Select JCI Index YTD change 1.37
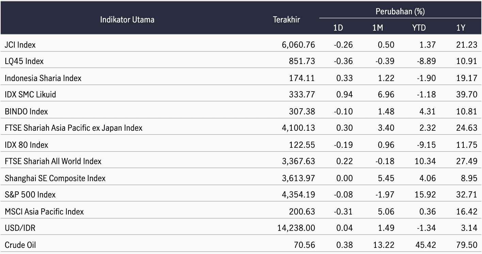Viewport: 482px width, 254px height. [x=427, y=45]
